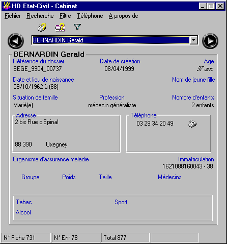Viewport: 227px width, 244px height.
Task: Go to next record with right arrow
Action: 210,41
